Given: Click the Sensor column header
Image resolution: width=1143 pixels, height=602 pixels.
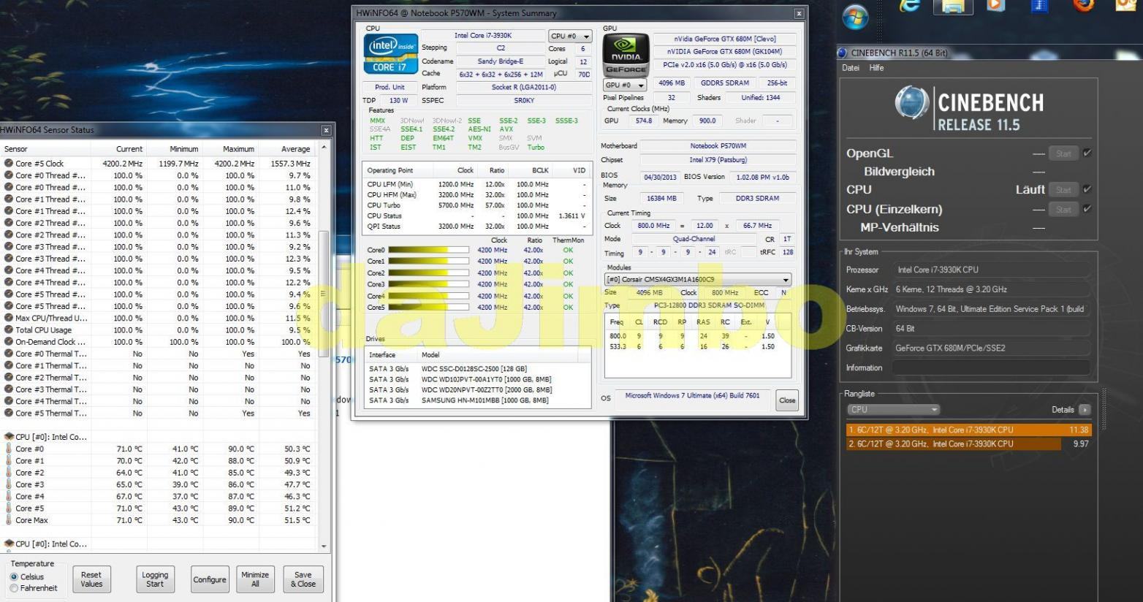Looking at the screenshot, I should tap(45, 149).
